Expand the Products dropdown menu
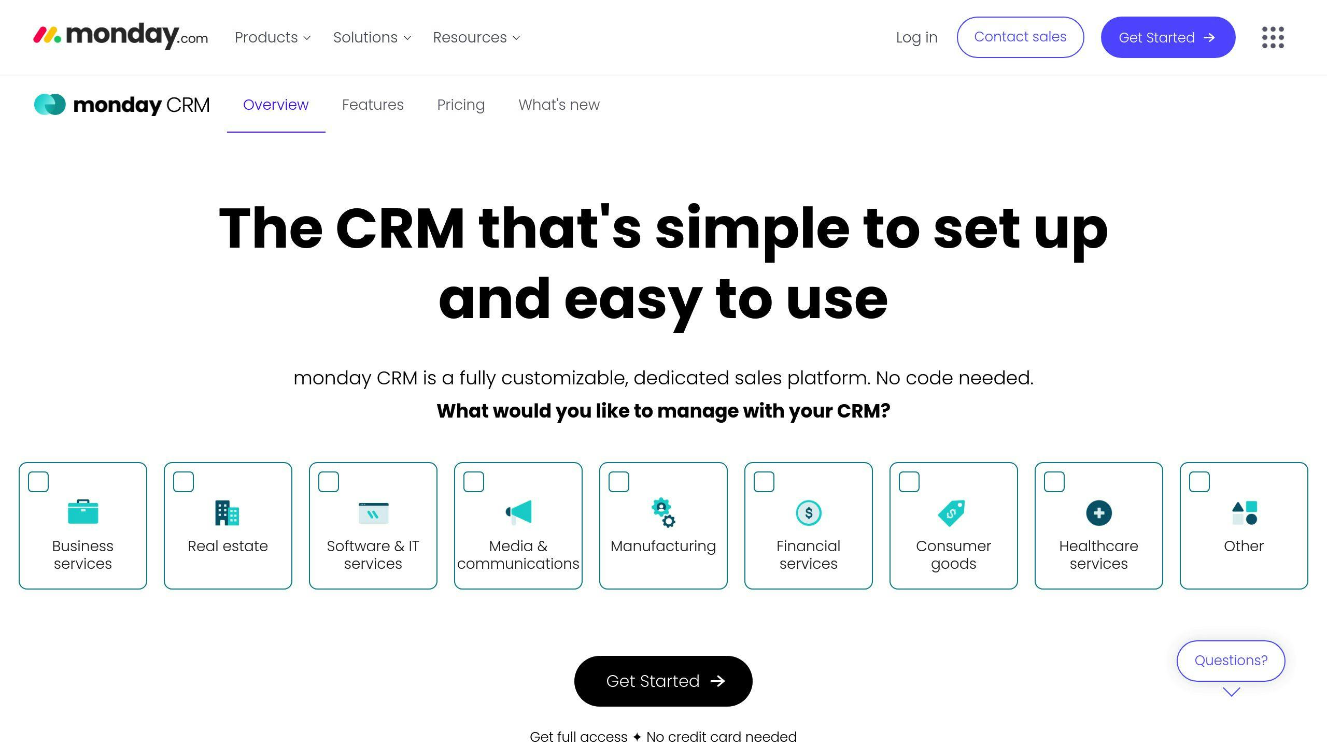 point(273,37)
